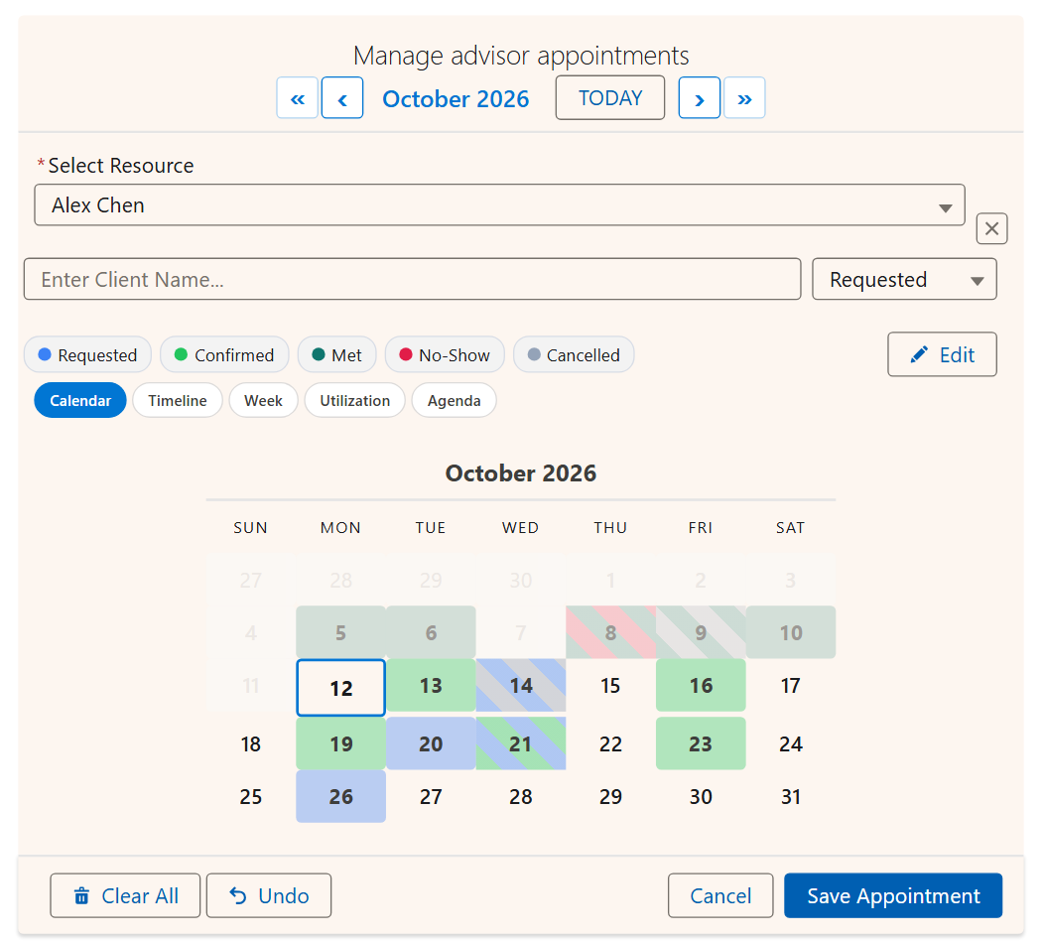Viewport: 1043px width, 941px height.
Task: Select October 15 on the calendar
Action: (x=610, y=686)
